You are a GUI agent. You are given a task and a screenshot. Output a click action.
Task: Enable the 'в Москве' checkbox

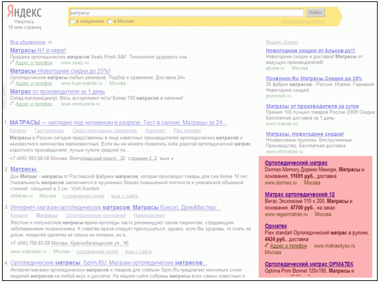pyautogui.click(x=110, y=22)
